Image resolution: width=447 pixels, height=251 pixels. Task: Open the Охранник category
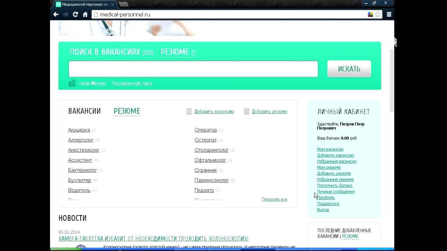[206, 170]
